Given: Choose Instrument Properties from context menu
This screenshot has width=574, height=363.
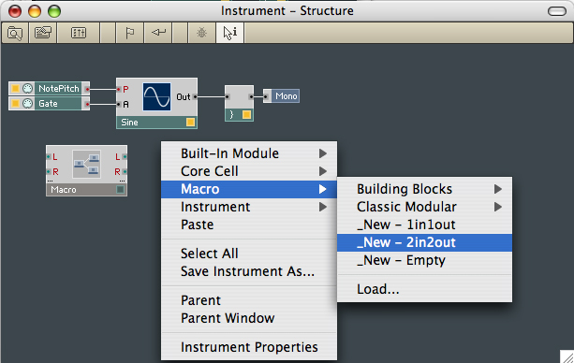Looking at the screenshot, I should [249, 347].
